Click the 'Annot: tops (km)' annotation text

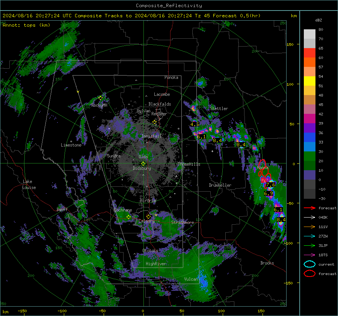coord(26,25)
